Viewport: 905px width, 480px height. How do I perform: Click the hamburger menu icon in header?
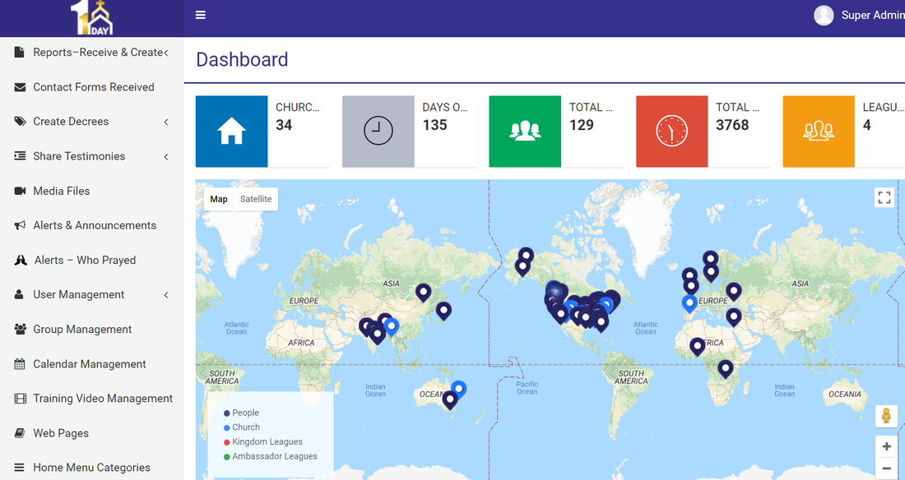pos(201,15)
